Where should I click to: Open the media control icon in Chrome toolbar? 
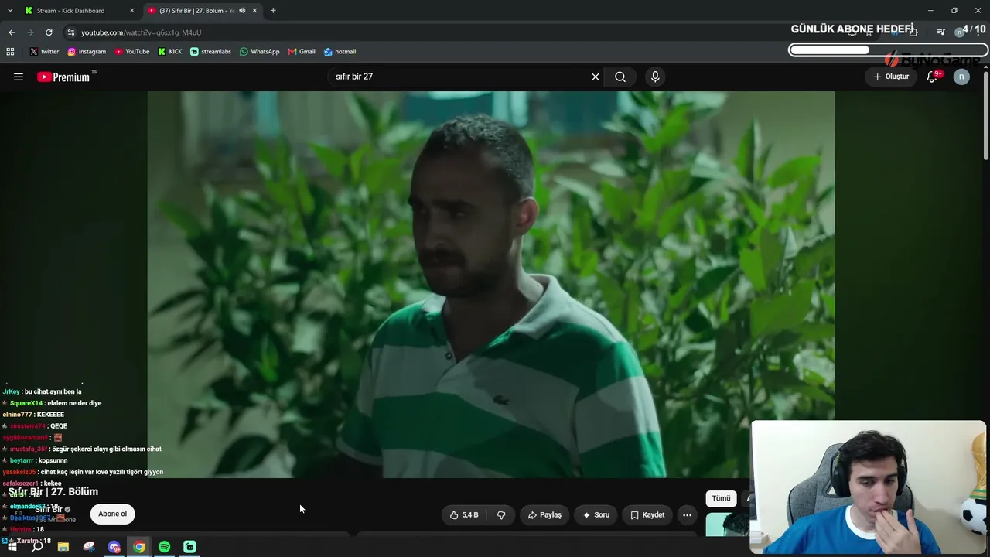(940, 32)
